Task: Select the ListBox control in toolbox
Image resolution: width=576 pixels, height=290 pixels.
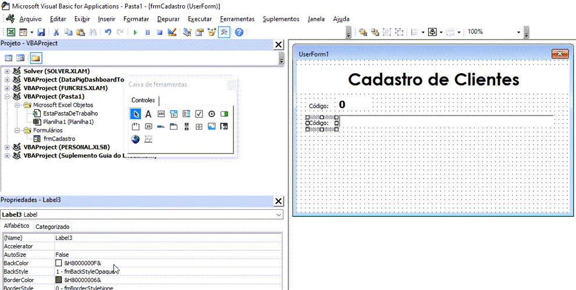Action: tap(186, 114)
